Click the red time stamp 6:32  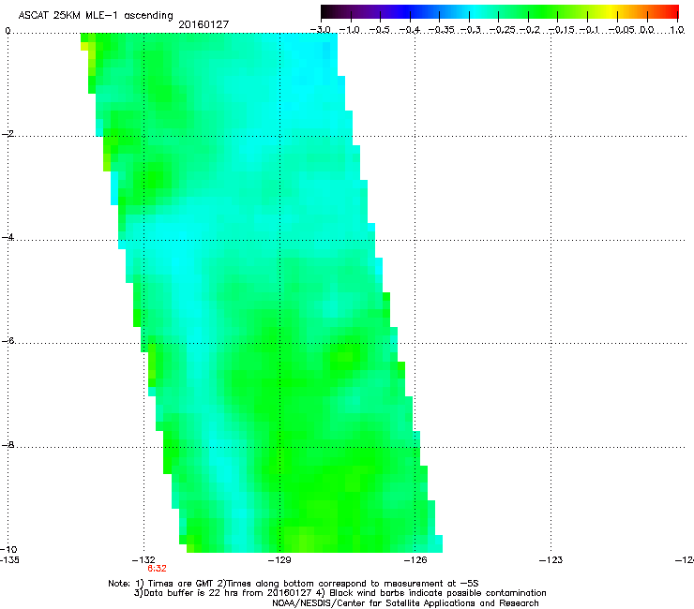click(x=158, y=569)
